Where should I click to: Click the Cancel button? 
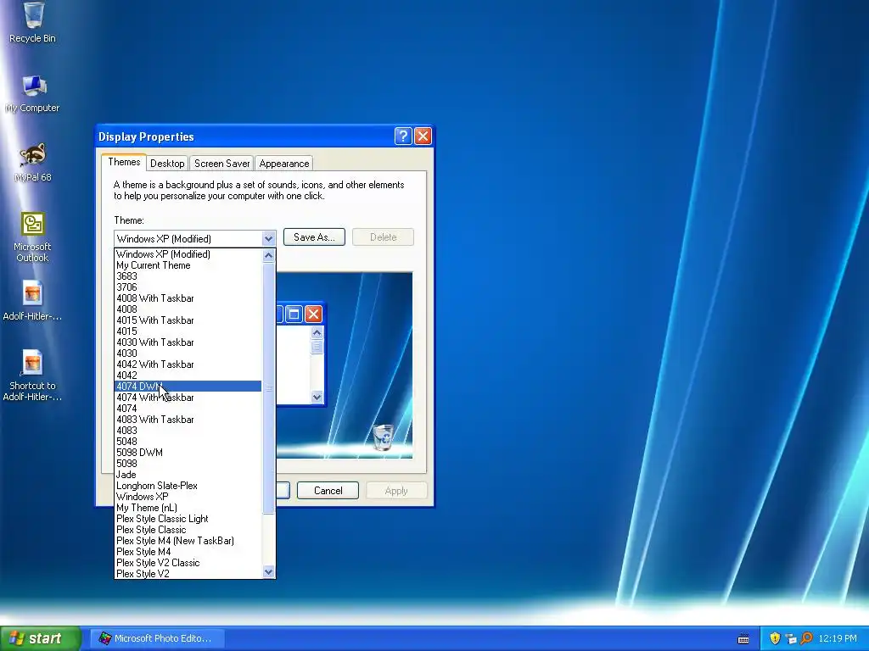328,491
